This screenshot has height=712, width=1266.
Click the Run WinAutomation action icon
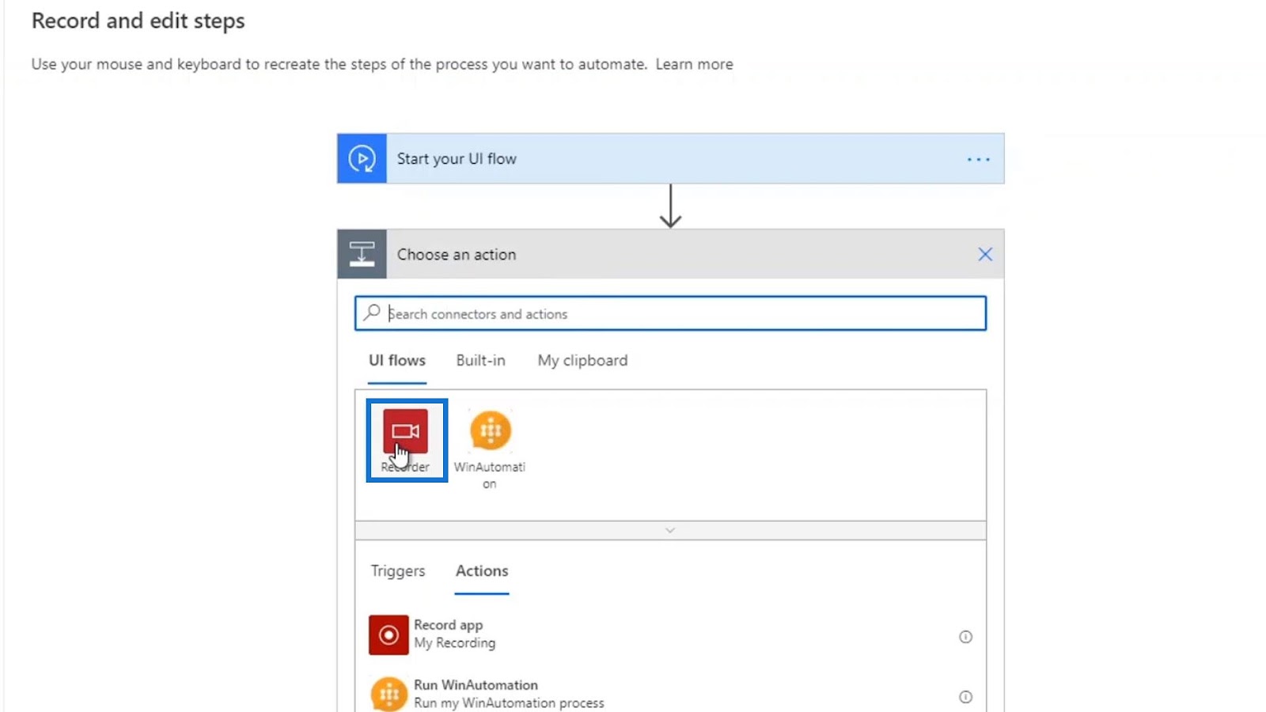click(x=389, y=695)
